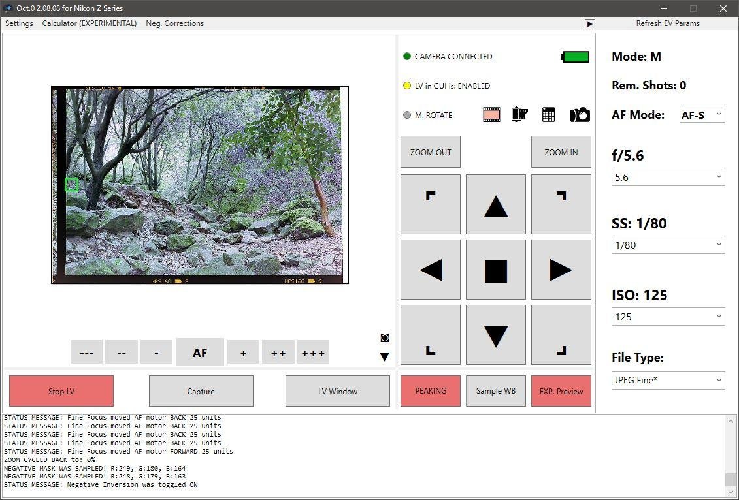Image resolution: width=739 pixels, height=500 pixels.
Task: Pan left with the left arrow
Action: point(431,270)
